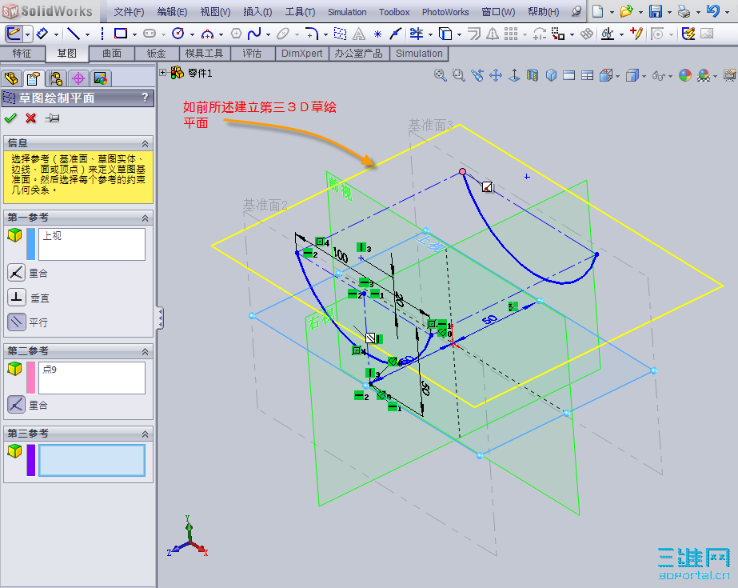
Task: Select the Centerline tool
Action: (x=102, y=34)
